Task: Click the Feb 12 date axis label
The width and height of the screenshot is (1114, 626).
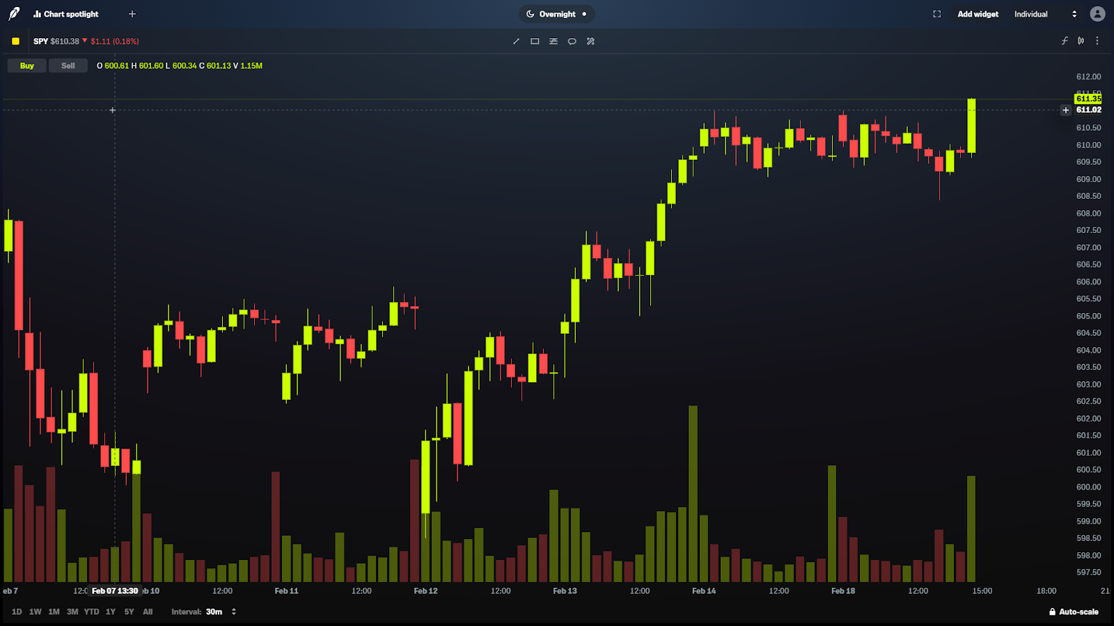Action: point(425,591)
